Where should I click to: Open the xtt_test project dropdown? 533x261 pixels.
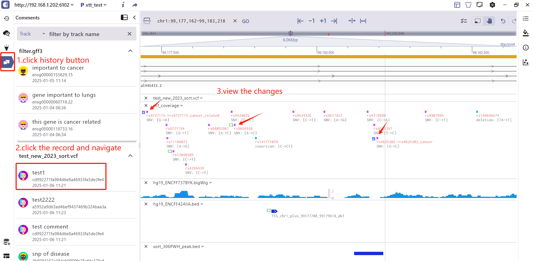(x=94, y=5)
